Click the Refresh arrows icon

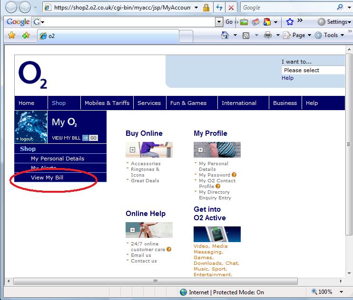219,8
